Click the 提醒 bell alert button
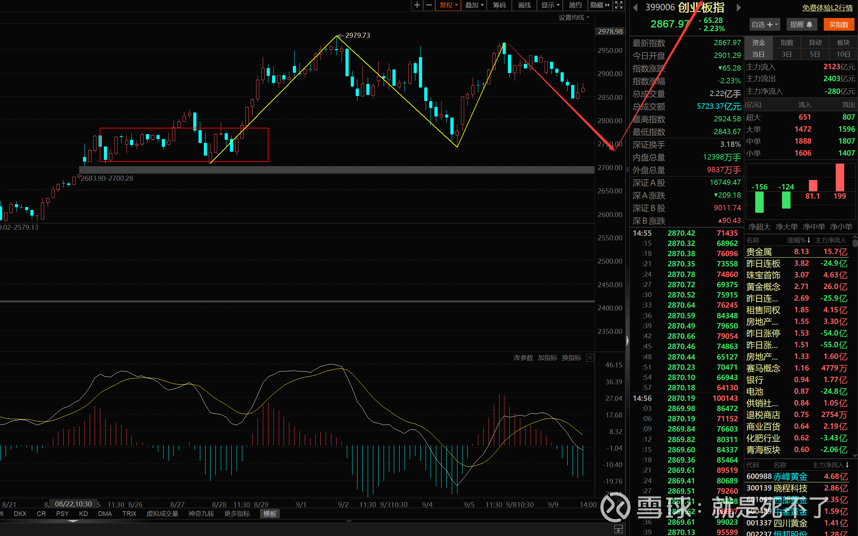The image size is (858, 536). tap(801, 24)
